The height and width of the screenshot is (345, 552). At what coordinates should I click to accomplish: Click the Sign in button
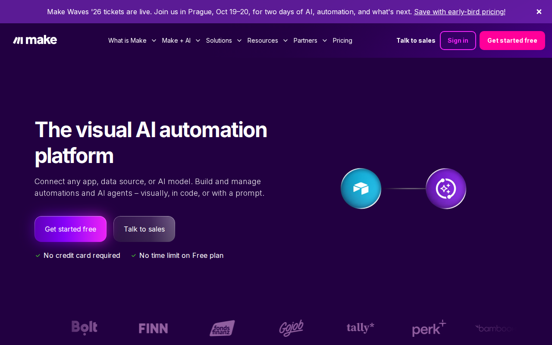click(458, 41)
